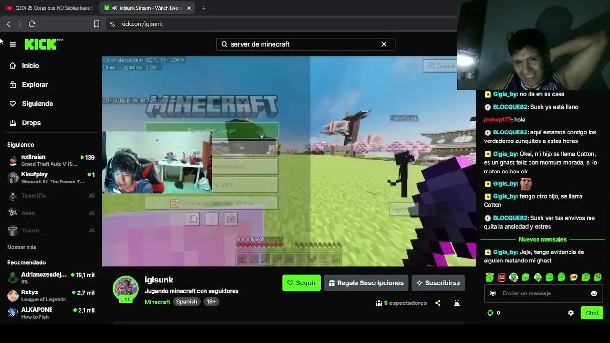This screenshot has width=610, height=343.
Task: Click the search magnifier icon
Action: [224, 44]
